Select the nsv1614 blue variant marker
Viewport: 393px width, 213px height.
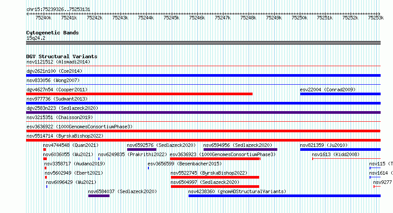point(375,177)
